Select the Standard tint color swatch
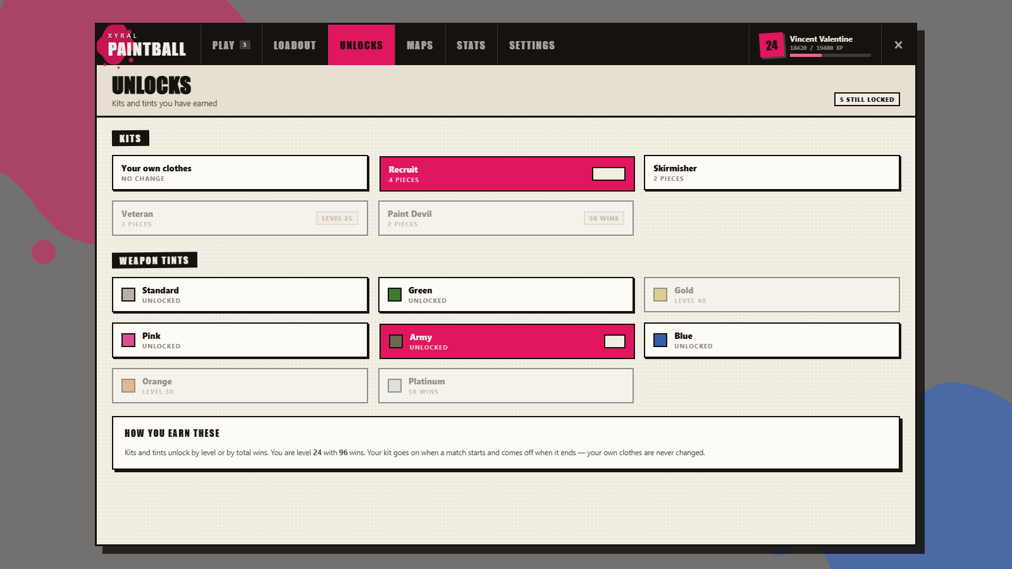This screenshot has width=1012, height=569. (128, 295)
